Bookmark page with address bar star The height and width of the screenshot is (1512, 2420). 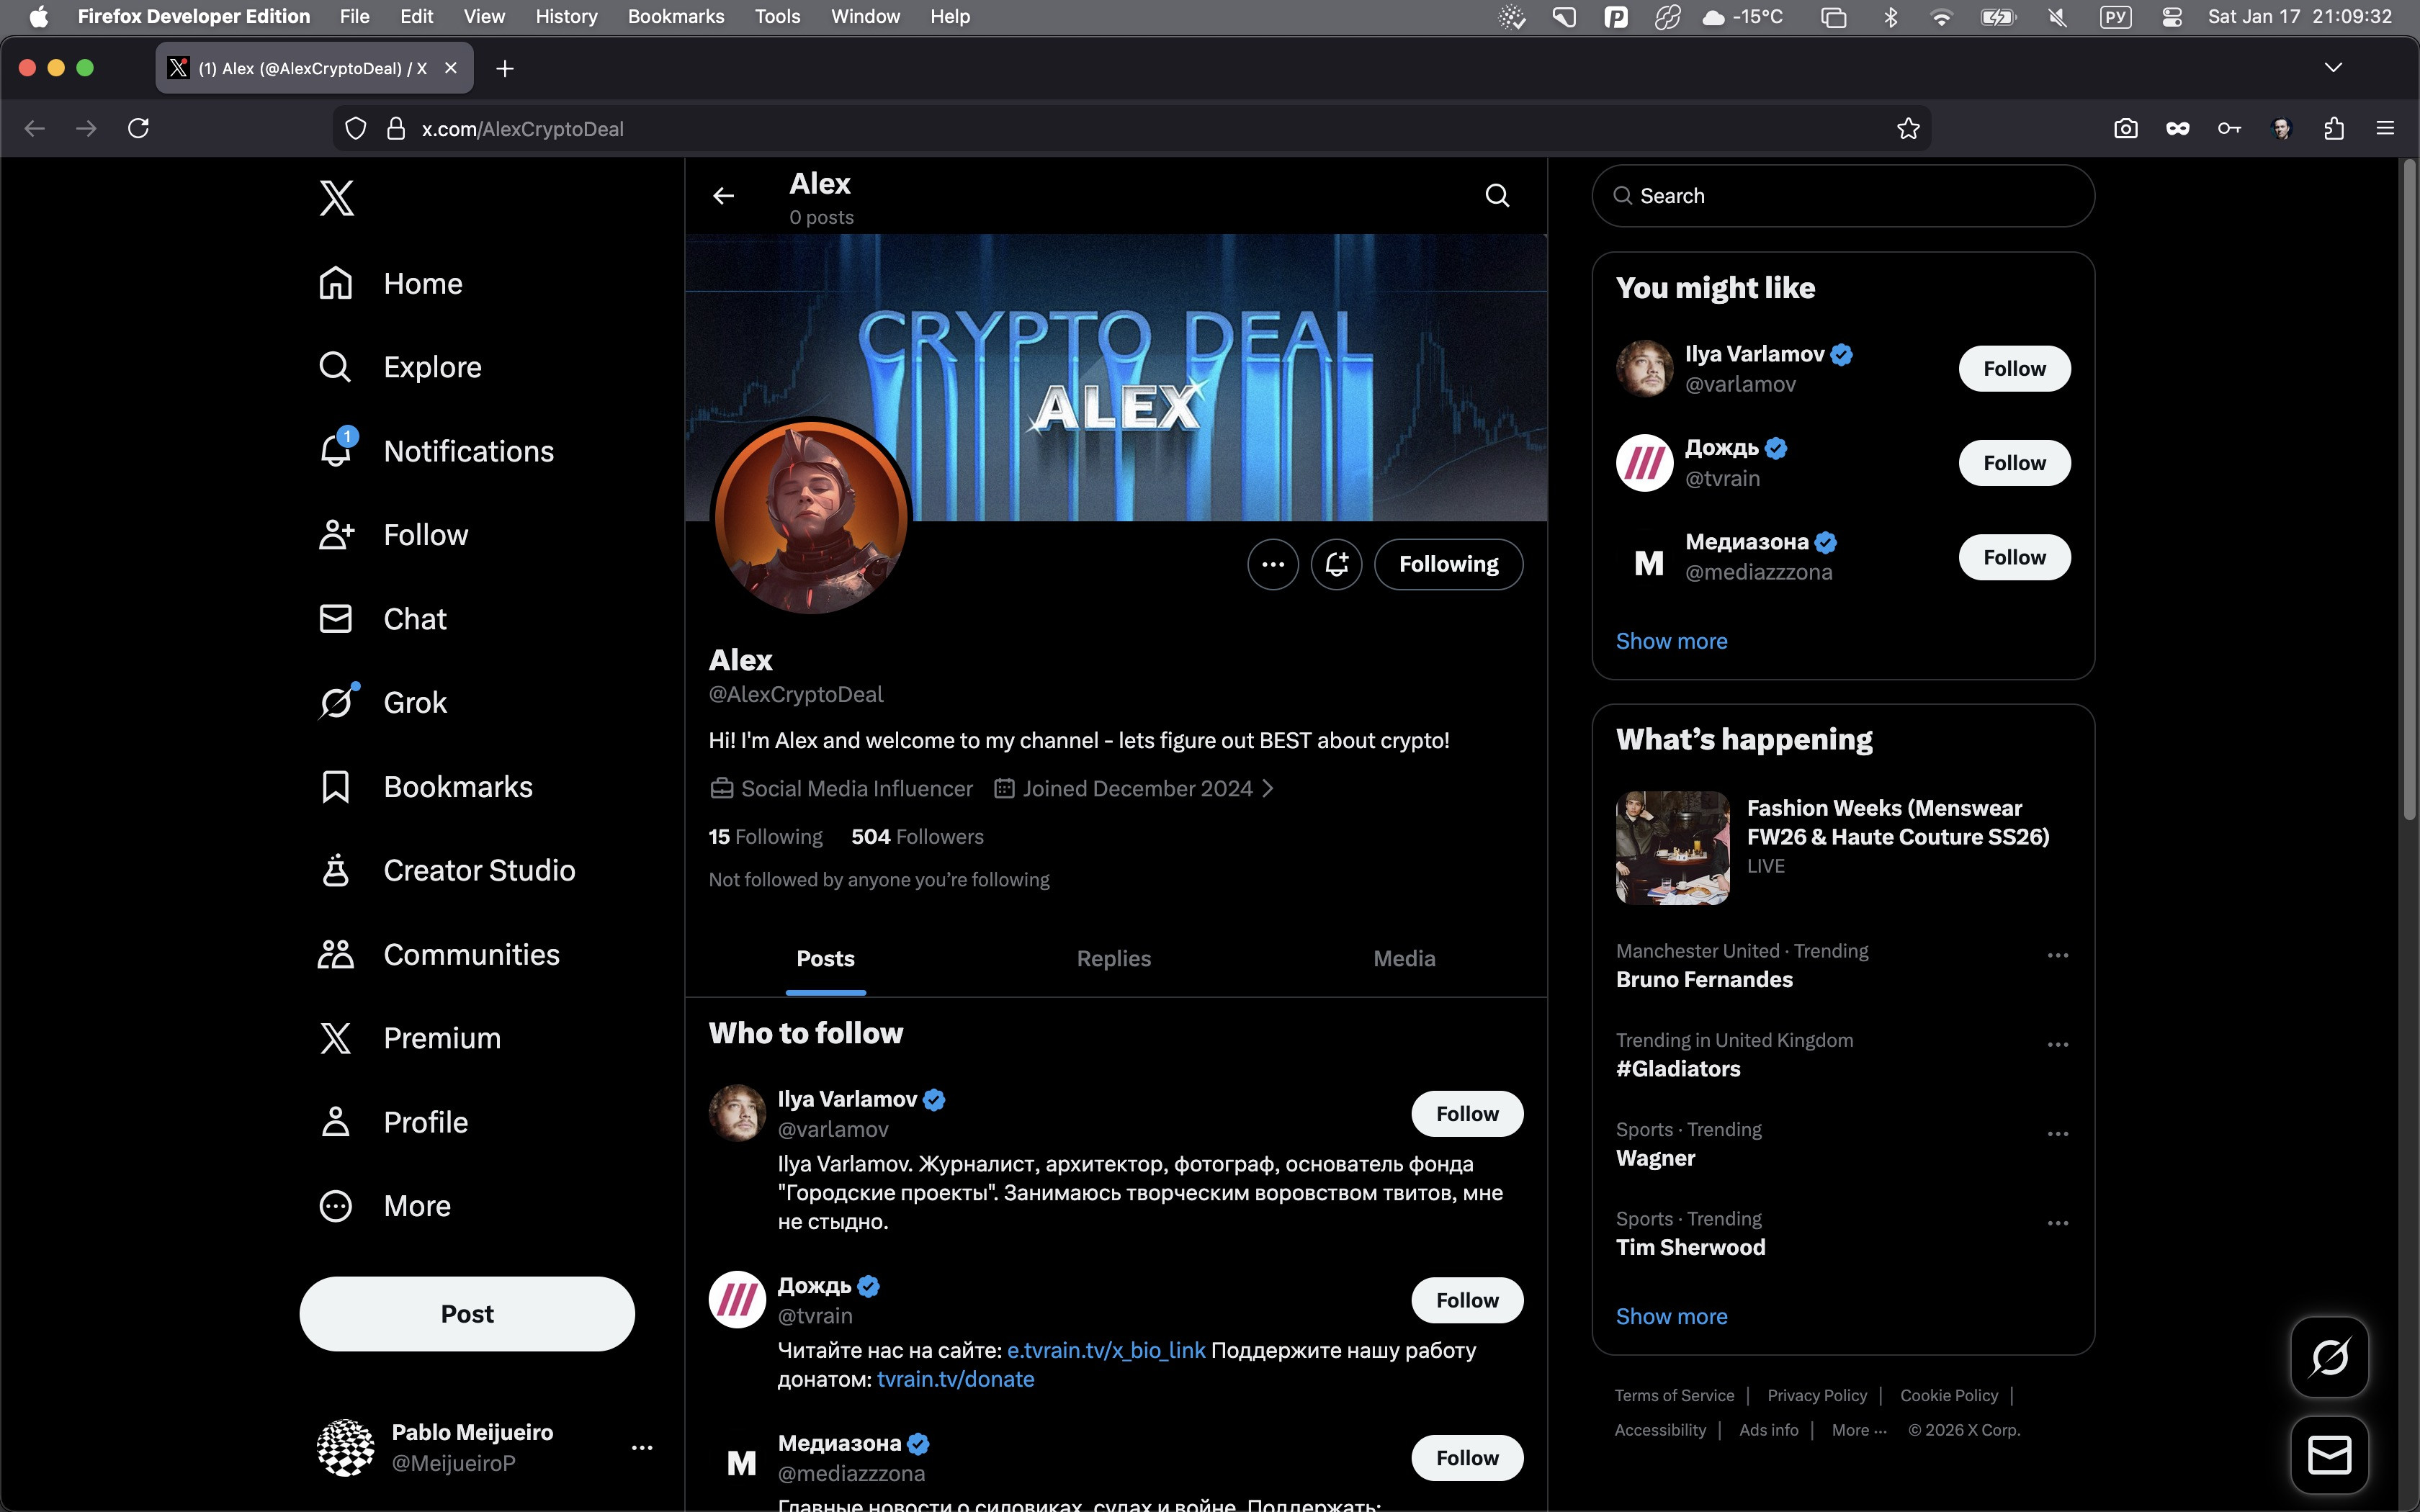[1908, 128]
